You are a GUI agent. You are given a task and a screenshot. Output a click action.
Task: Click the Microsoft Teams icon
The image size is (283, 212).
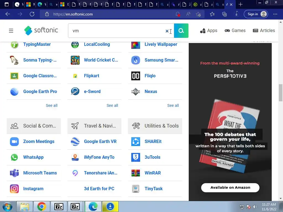tap(14, 173)
